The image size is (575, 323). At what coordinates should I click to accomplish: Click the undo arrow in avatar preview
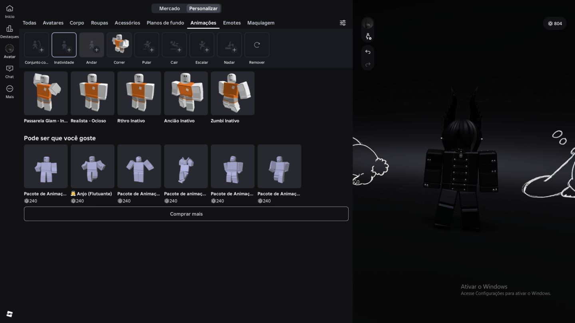point(368,52)
